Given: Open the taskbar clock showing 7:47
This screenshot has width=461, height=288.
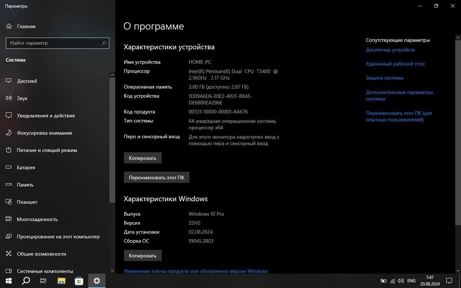Looking at the screenshot, I should point(430,281).
